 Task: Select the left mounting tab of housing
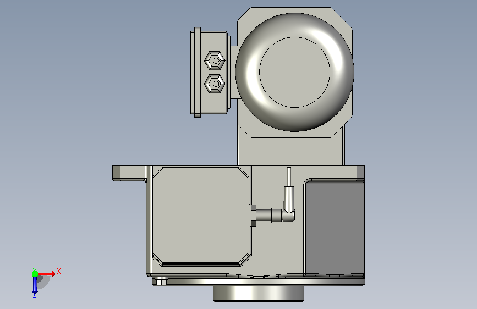click(x=129, y=173)
